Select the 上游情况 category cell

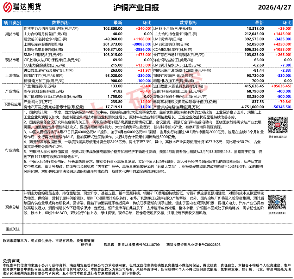[x=12, y=75]
